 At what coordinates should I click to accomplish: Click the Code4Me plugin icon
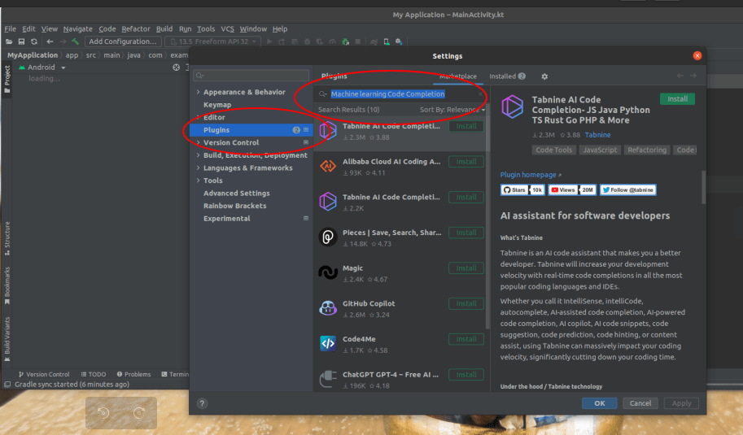coord(327,344)
